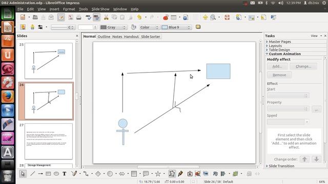Viewport: 328px width, 184px height.
Task: Adjust the Line Width stepper
Action: click(95, 27)
